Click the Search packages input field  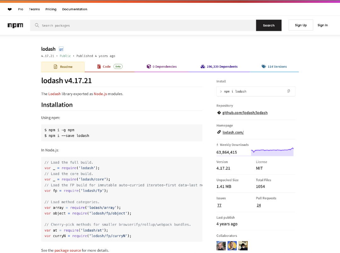(x=143, y=26)
